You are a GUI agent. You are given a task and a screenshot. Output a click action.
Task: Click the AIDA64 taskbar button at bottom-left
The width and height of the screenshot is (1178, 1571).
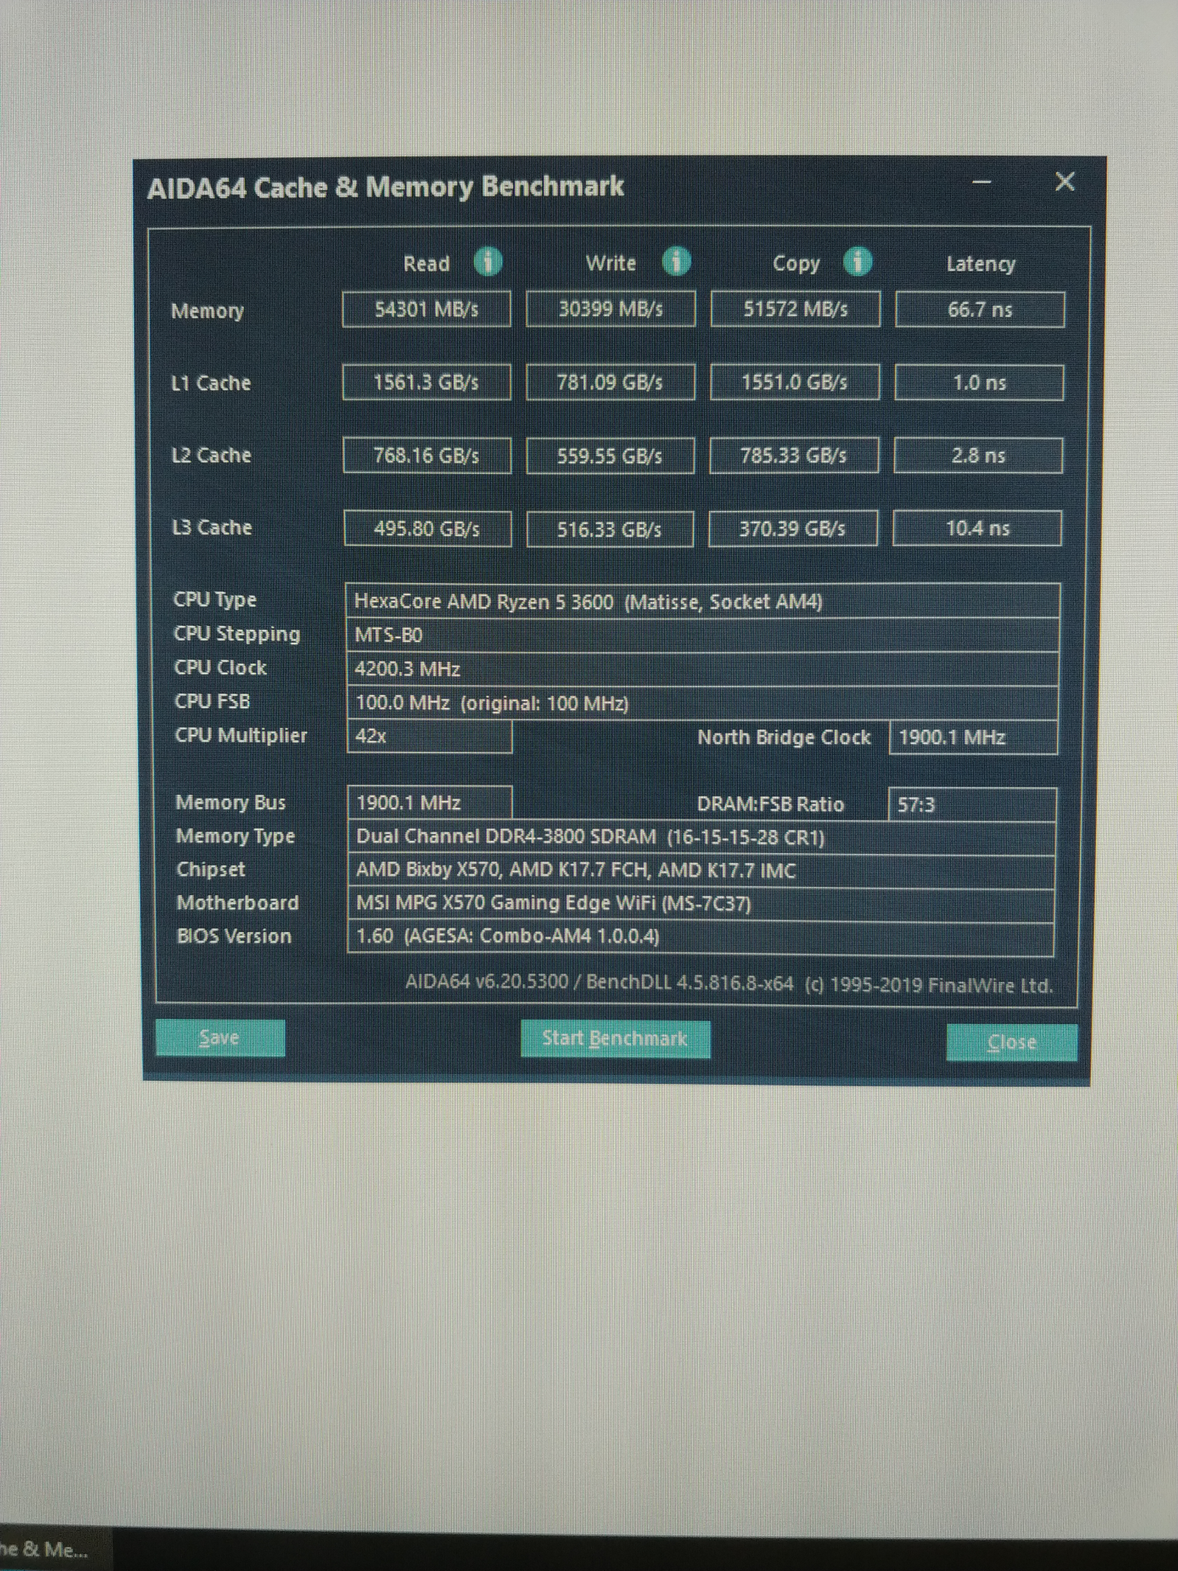tap(55, 1550)
